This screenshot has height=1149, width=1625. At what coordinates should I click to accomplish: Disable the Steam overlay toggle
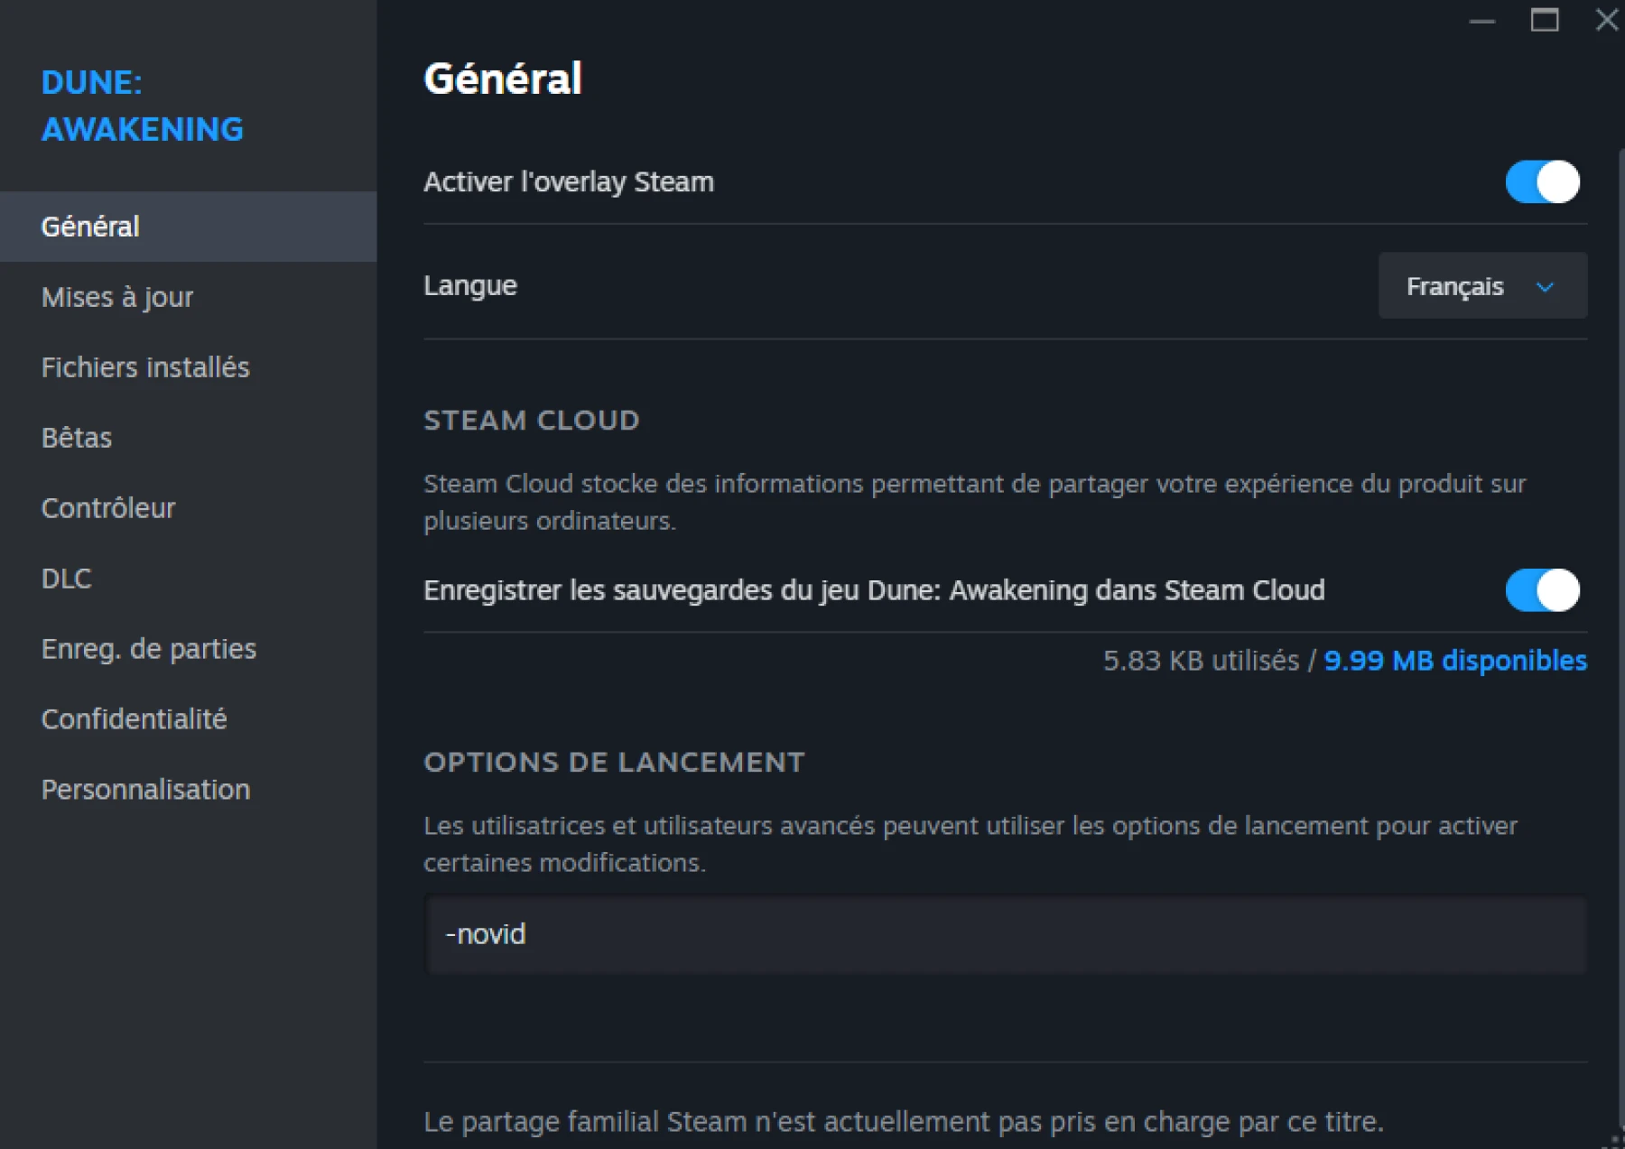tap(1541, 181)
